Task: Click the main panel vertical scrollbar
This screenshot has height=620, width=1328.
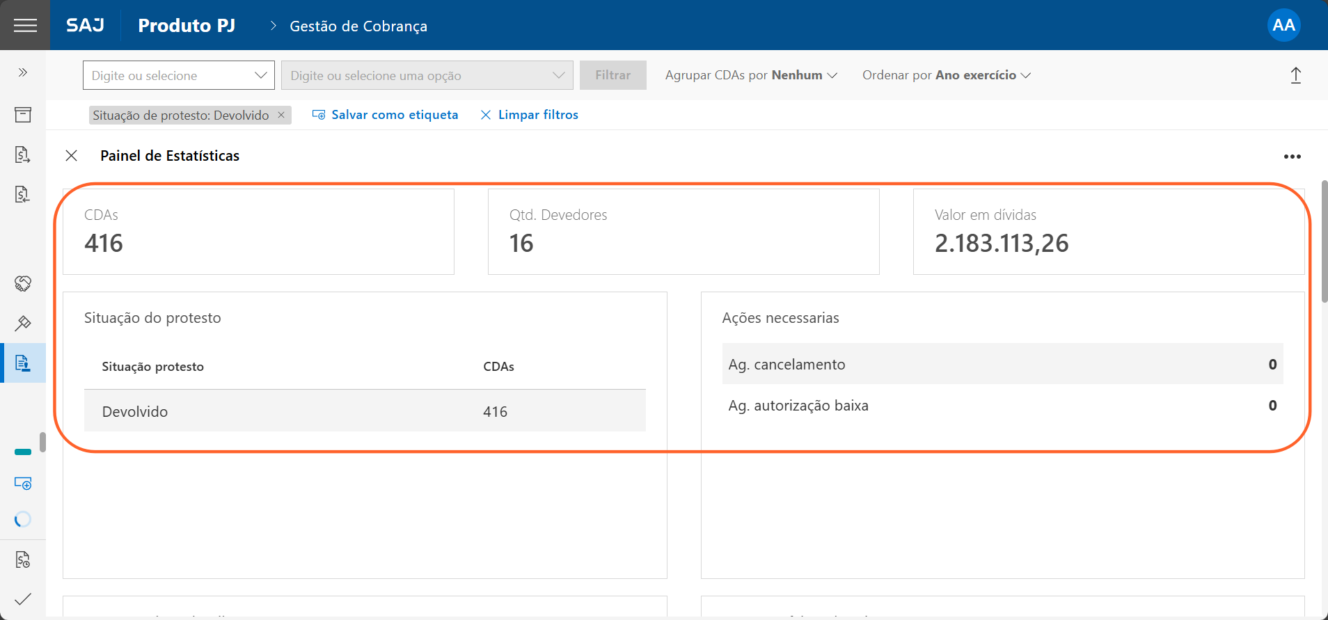Action: pos(1324,241)
